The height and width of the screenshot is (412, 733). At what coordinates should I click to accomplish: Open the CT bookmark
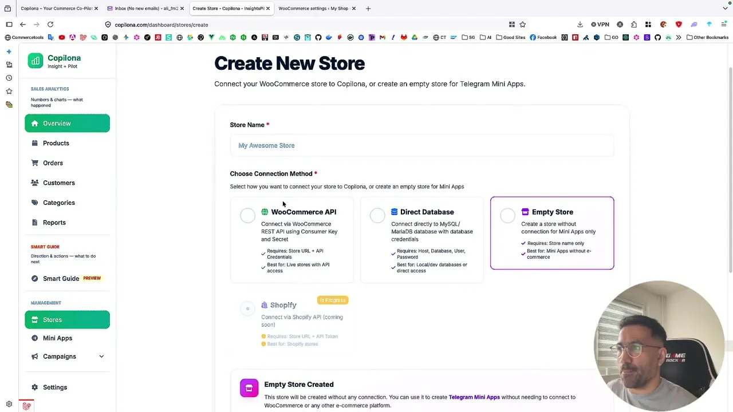440,38
